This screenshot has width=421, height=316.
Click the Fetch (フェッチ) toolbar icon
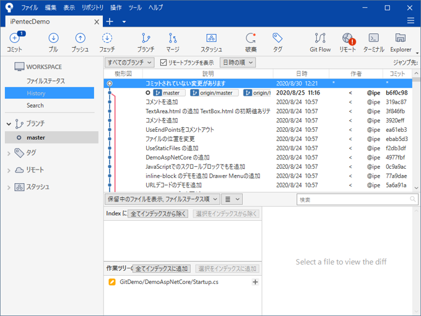[x=107, y=42]
